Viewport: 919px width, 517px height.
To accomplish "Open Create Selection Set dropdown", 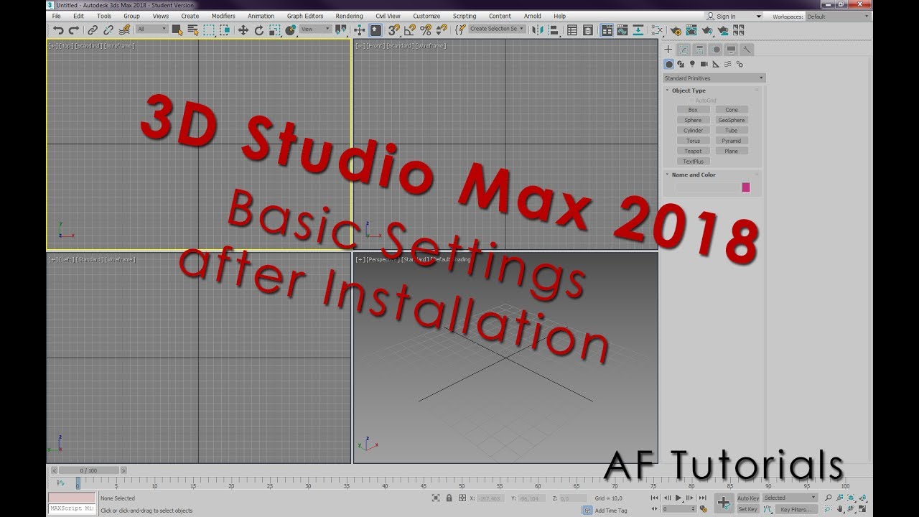I will coord(497,29).
